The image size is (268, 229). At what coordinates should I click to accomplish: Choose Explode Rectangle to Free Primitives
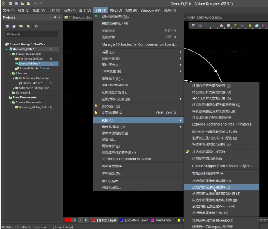(222, 124)
